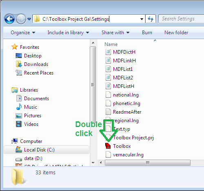Click the Burn toolbar button
The image size is (204, 191).
point(147,33)
